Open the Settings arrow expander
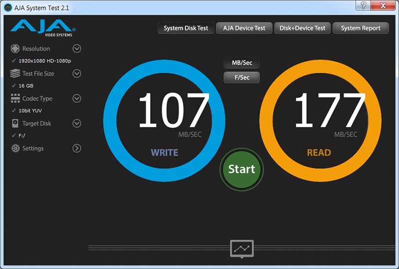399x269 pixels. 77,148
